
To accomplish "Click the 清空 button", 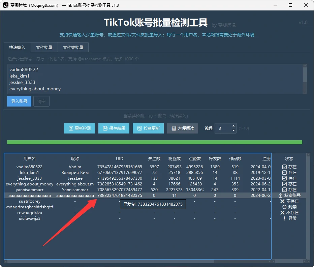I will coord(41,101).
